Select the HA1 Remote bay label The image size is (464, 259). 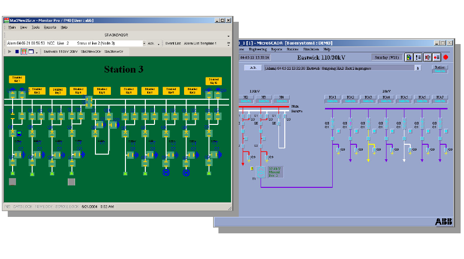coord(332,99)
